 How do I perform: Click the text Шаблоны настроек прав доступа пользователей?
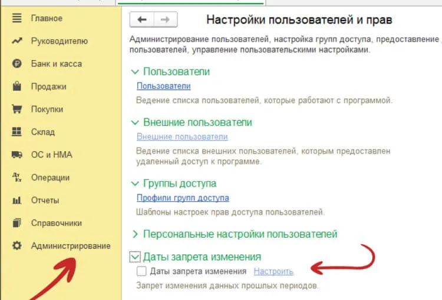click(230, 212)
